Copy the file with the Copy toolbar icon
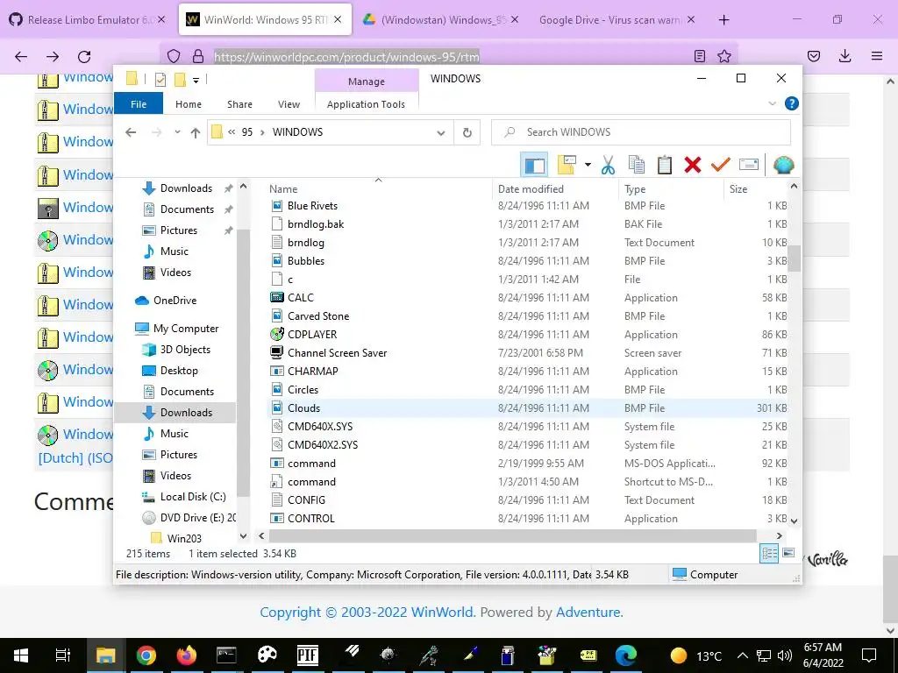Screen dimensions: 898x673 (x=637, y=166)
